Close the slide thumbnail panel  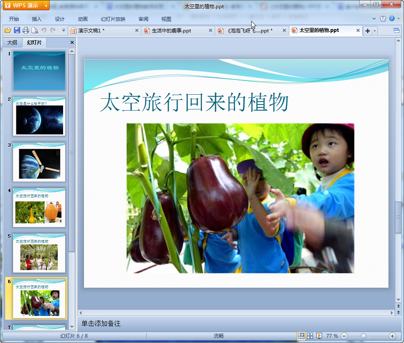pos(72,43)
